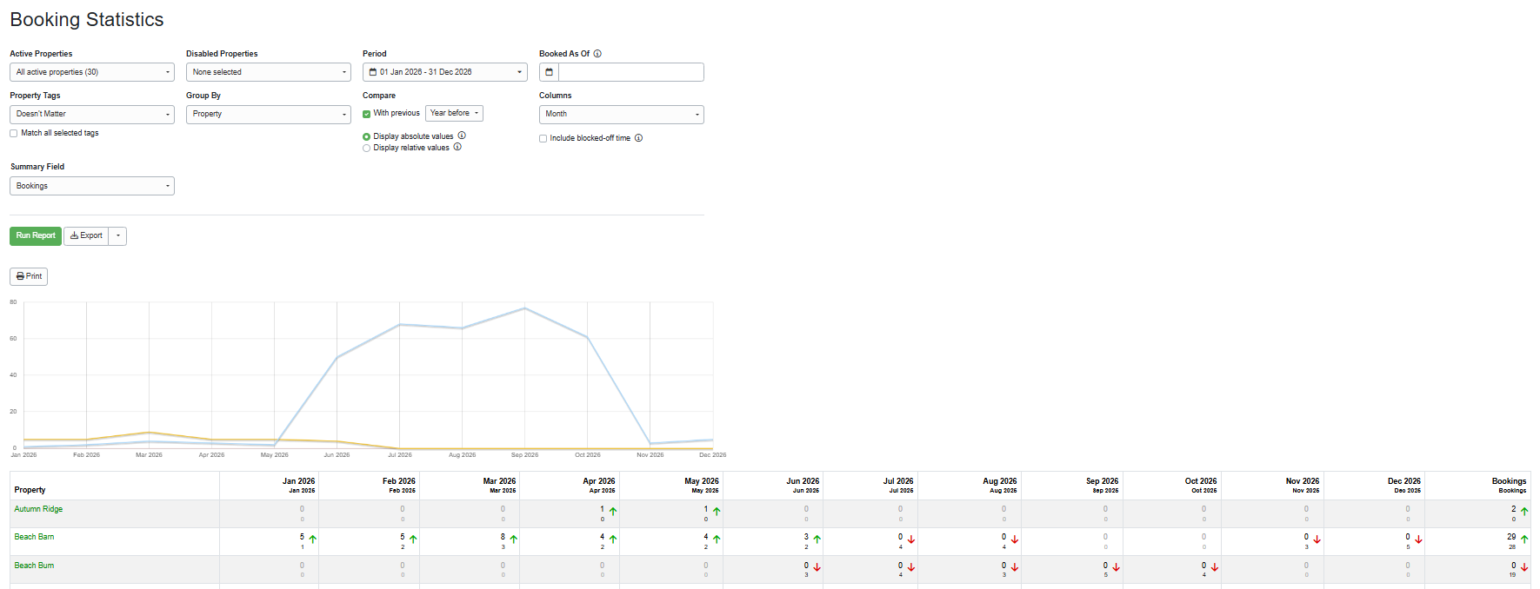Viewport: 1540px width, 589px height.
Task: Click the blue line peak at Sep 2026
Action: [x=524, y=308]
